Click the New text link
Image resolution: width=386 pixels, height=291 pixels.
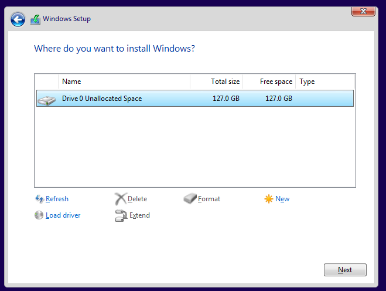click(282, 199)
